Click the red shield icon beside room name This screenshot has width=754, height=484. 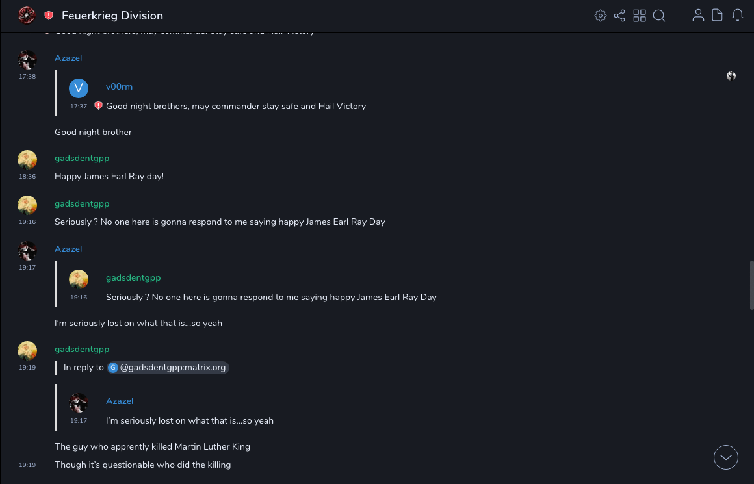point(49,16)
